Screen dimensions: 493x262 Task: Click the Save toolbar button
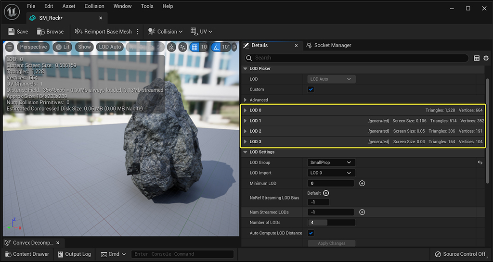pyautogui.click(x=18, y=32)
